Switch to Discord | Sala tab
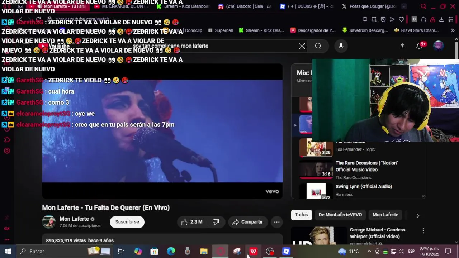The image size is (459, 258). tap(246, 6)
